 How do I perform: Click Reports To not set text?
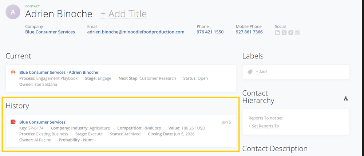pos(266,118)
